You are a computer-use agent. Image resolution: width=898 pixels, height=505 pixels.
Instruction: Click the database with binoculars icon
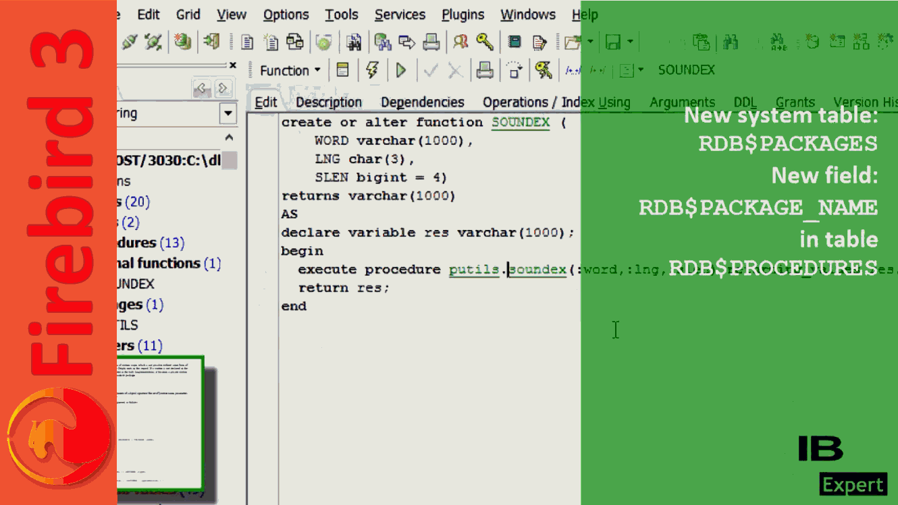(383, 42)
